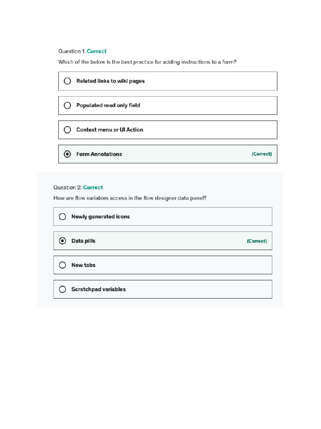
Task: Click the 'Context menu or UI Action' text
Action: pos(110,130)
